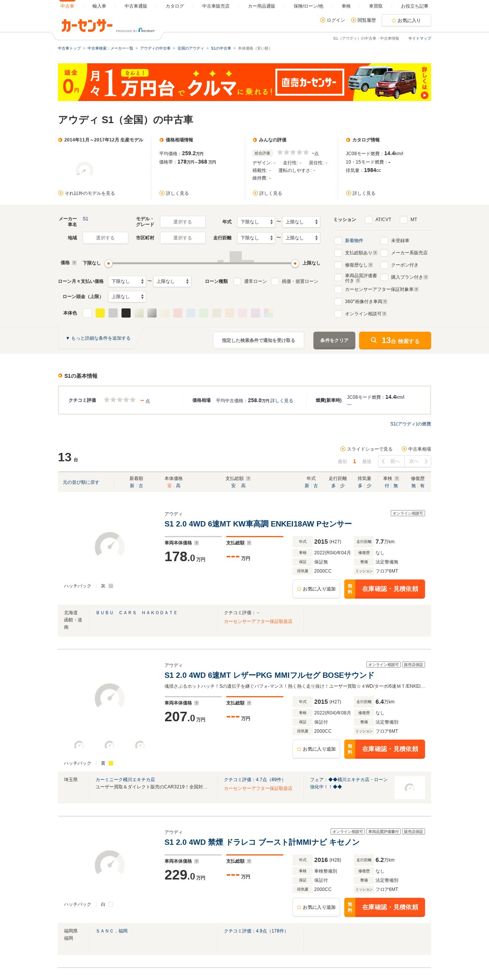
Task: Enable the 新着物件 checkbox
Action: click(x=338, y=241)
